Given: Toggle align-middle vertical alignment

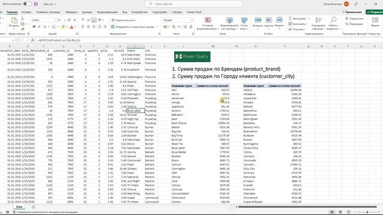Looking at the screenshot, I should [88, 20].
